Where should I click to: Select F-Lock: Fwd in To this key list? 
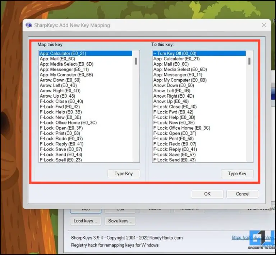[199, 112]
